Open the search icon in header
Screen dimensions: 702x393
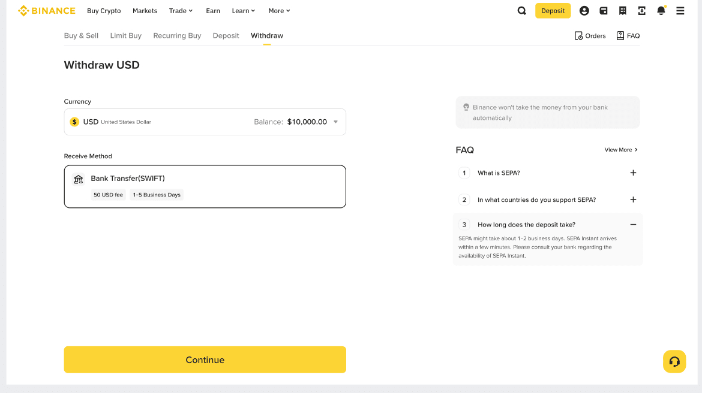tap(521, 11)
